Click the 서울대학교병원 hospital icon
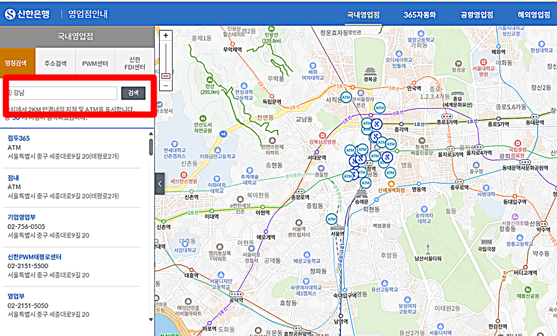Image resolution: width=557 pixels, height=336 pixels. point(483,62)
